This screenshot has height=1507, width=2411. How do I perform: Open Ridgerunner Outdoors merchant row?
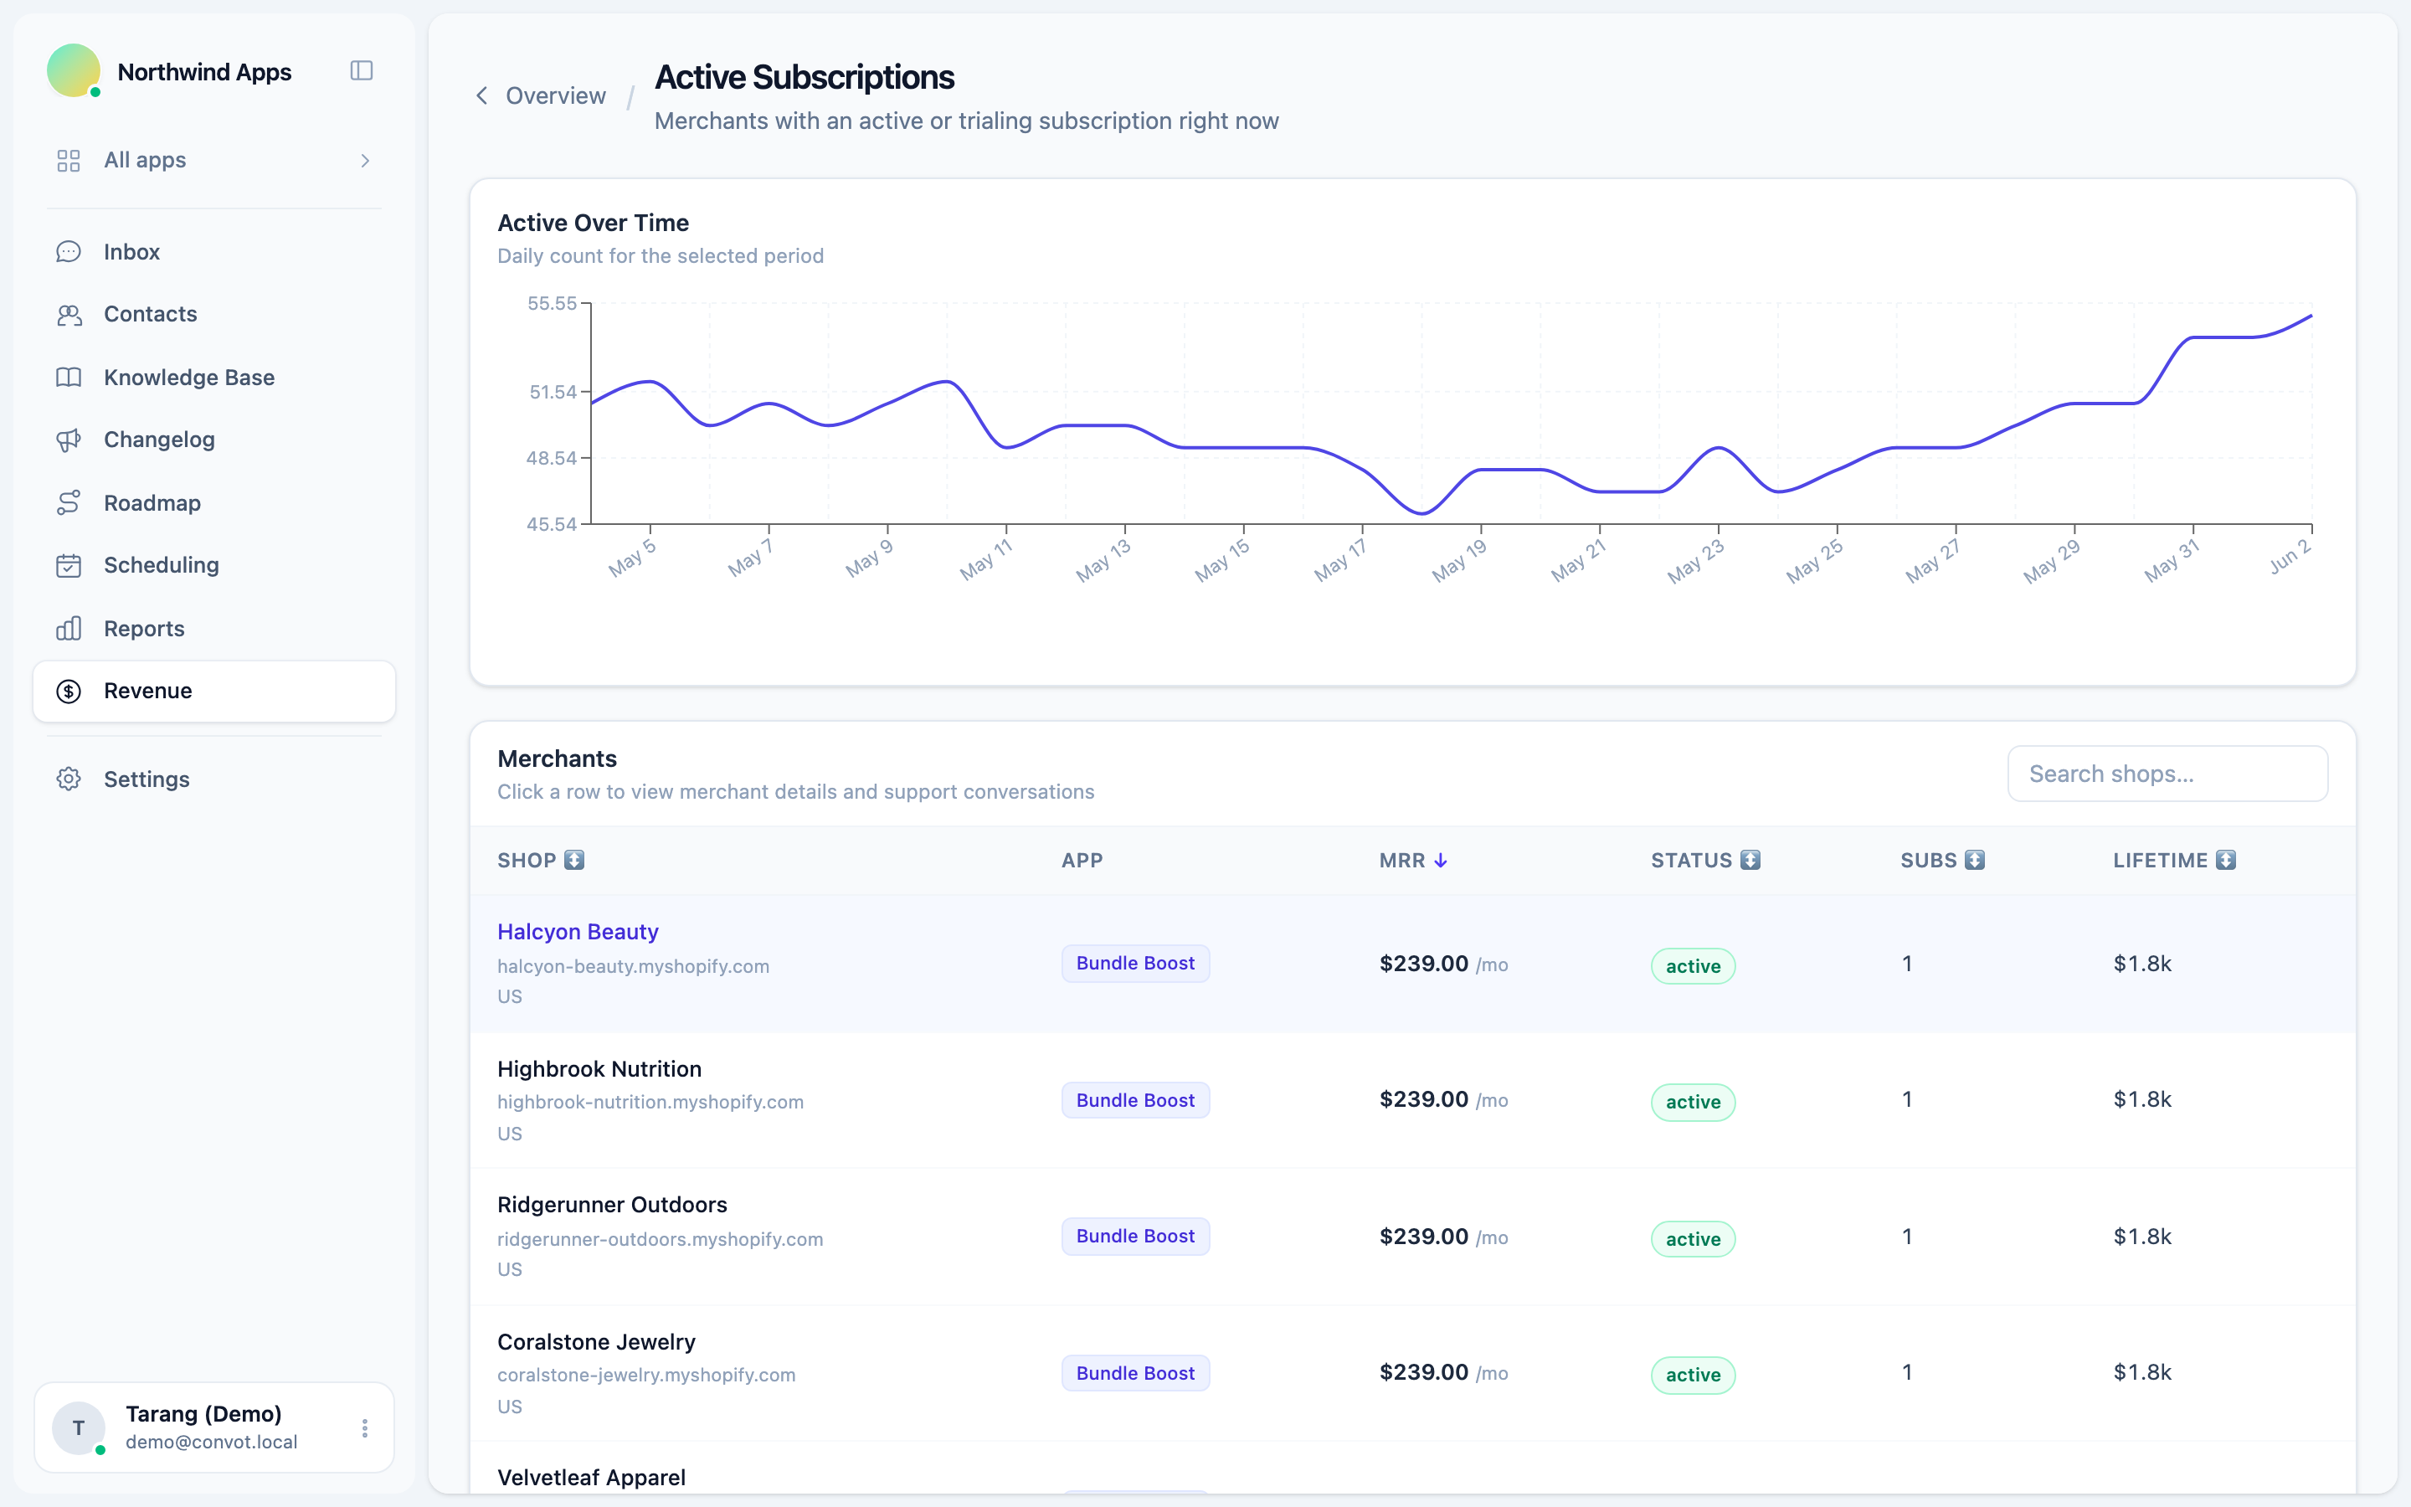point(1413,1237)
